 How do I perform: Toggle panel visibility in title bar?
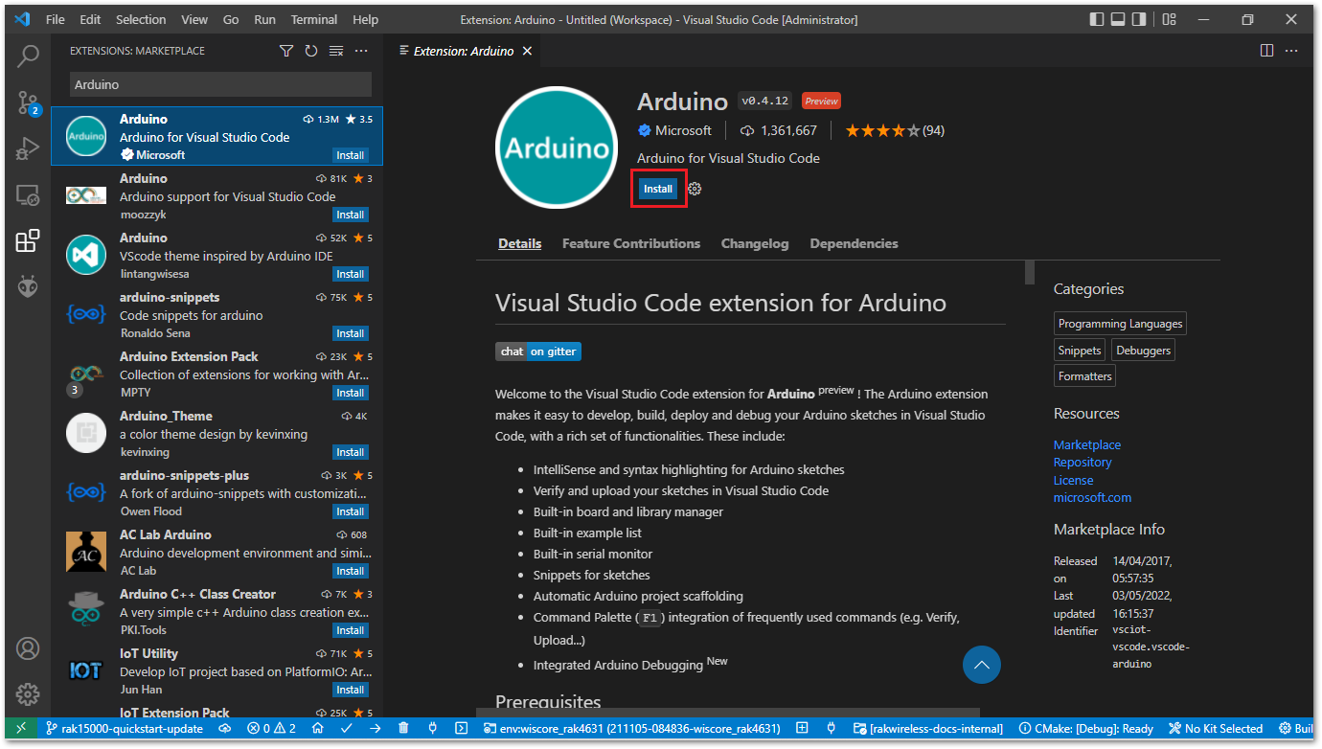pos(1118,19)
